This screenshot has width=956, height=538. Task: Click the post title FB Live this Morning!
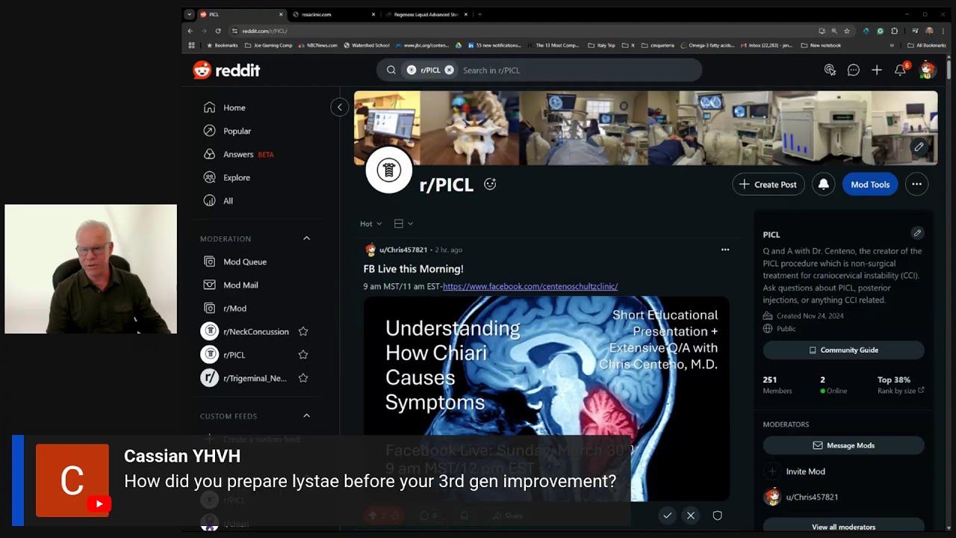[x=413, y=269]
